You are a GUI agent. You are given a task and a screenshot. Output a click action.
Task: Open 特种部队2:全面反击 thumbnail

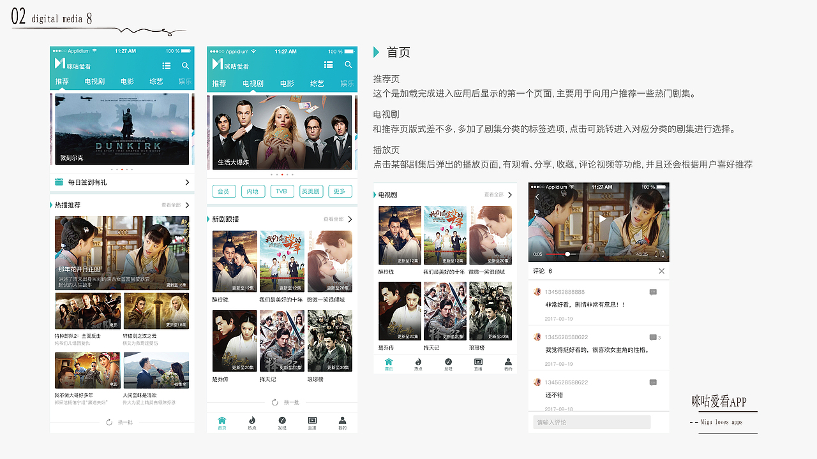(x=87, y=311)
